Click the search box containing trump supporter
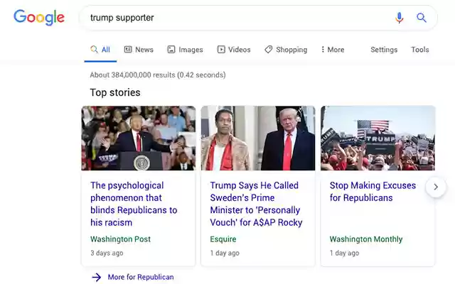The width and height of the screenshot is (455, 284). click(235, 18)
